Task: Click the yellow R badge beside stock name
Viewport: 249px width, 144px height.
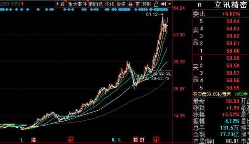Action: click(x=200, y=5)
